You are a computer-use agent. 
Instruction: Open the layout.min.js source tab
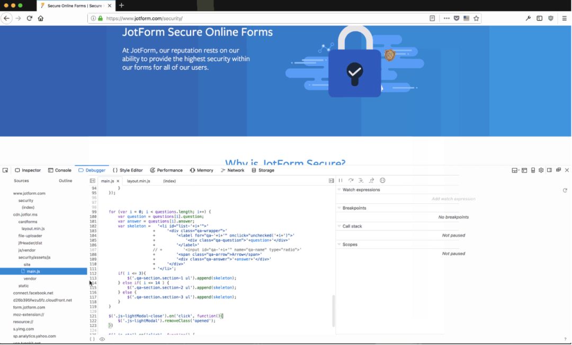(138, 181)
